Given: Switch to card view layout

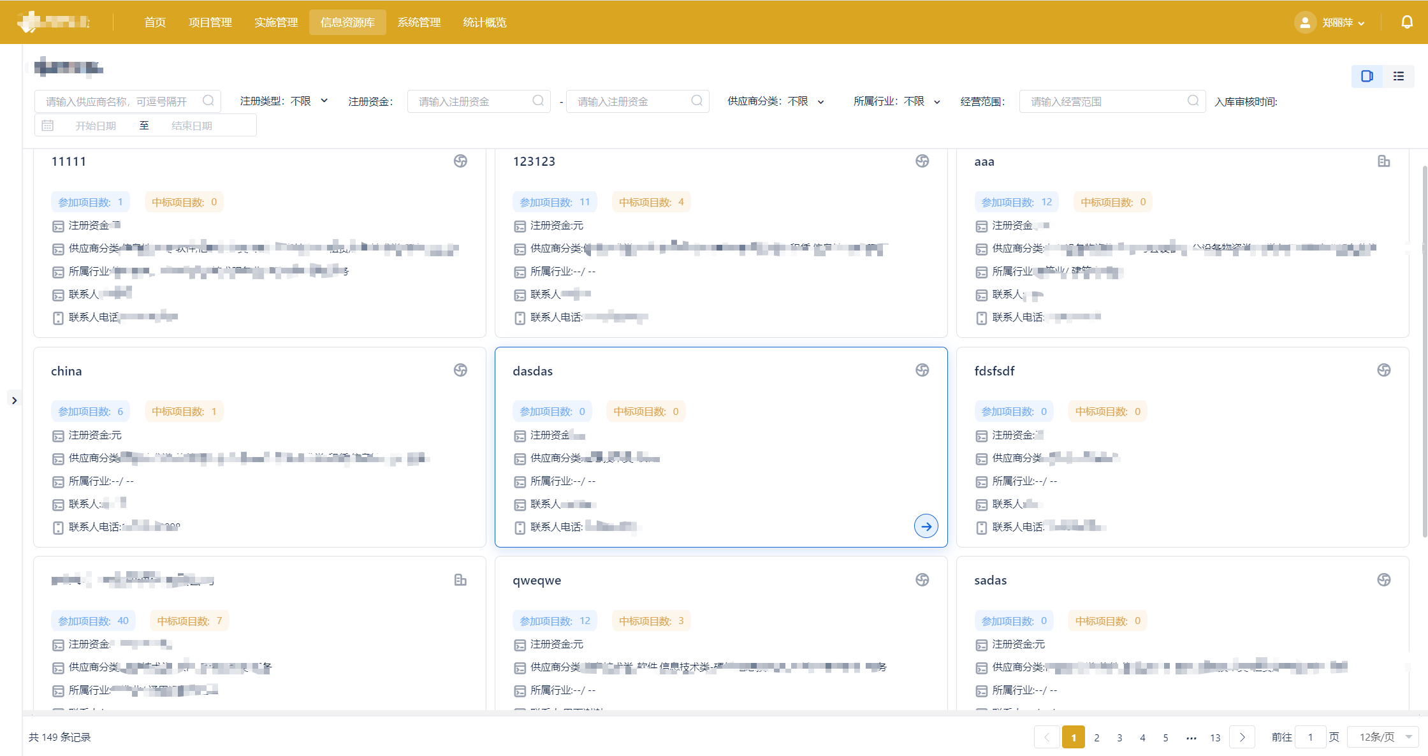Looking at the screenshot, I should pyautogui.click(x=1367, y=76).
